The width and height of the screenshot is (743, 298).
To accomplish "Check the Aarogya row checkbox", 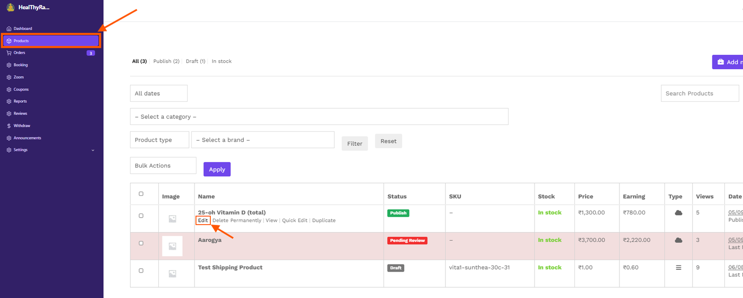I will pyautogui.click(x=141, y=243).
